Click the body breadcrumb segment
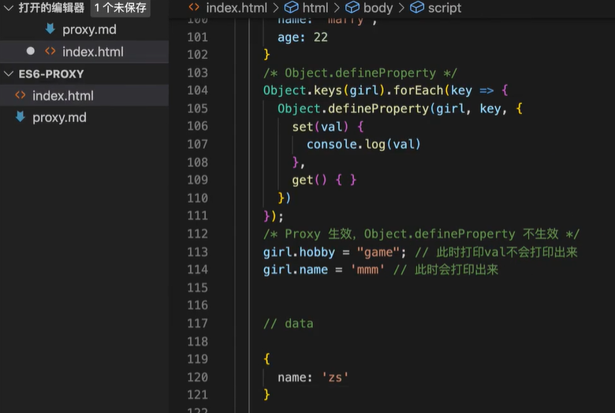The height and width of the screenshot is (413, 615). point(378,8)
